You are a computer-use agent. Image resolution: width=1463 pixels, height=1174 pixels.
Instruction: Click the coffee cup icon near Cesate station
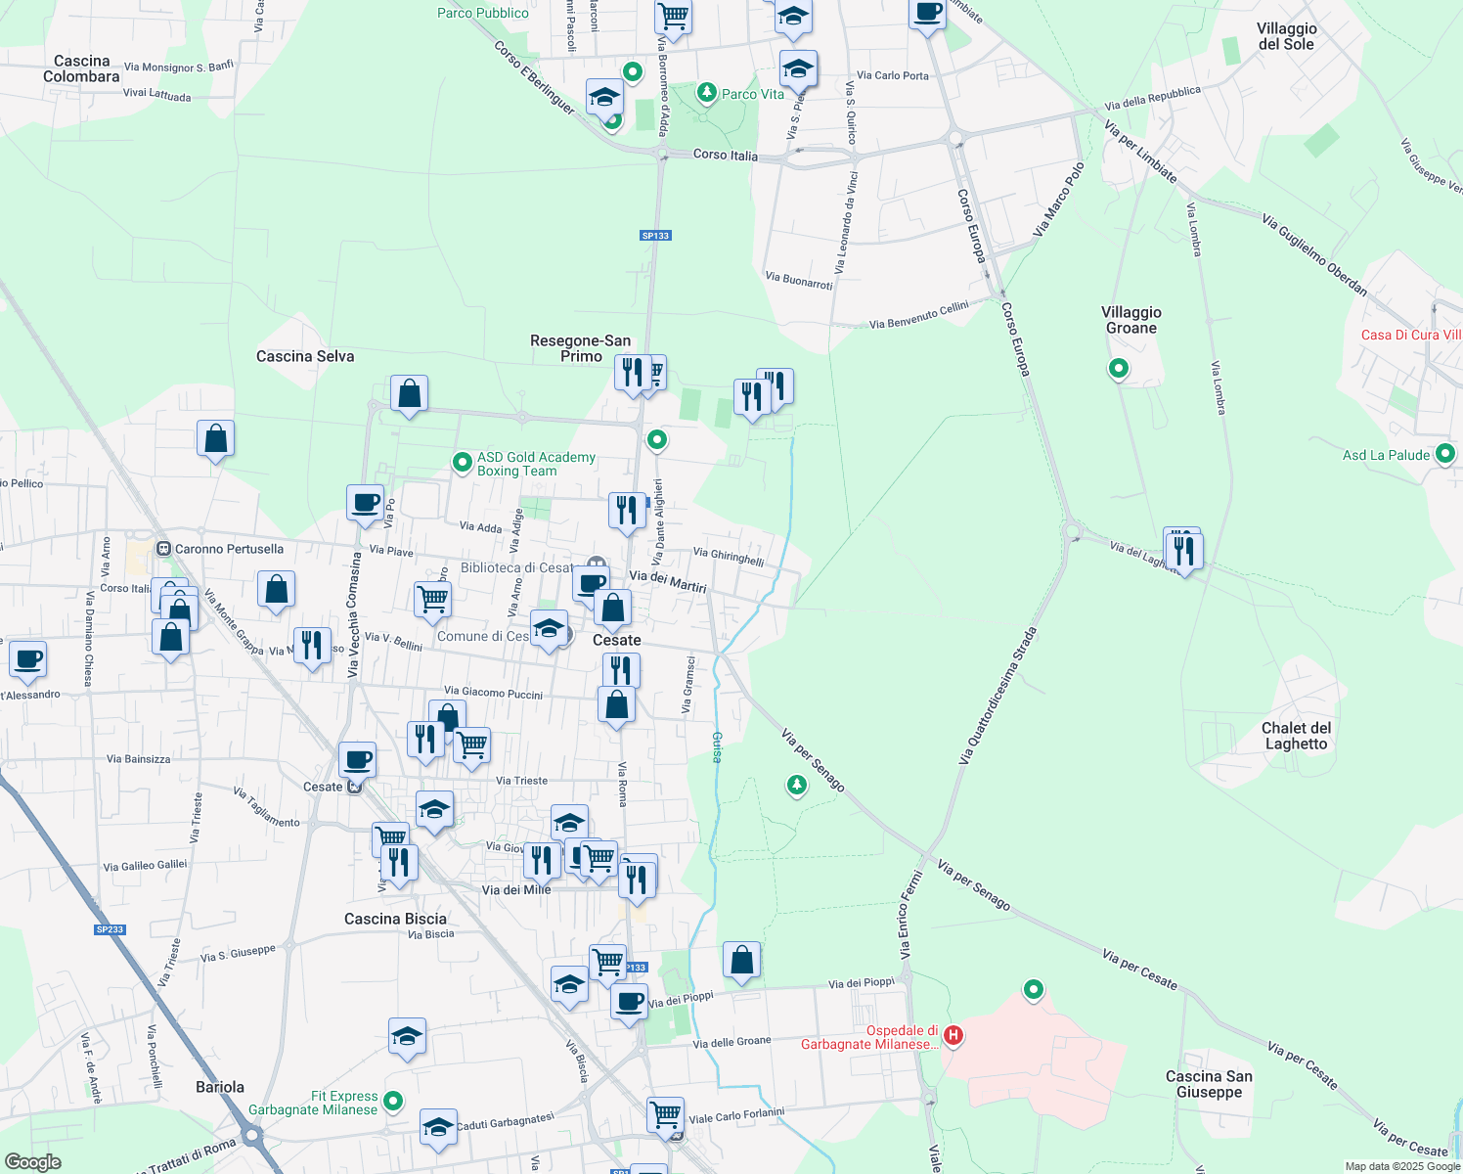point(356,759)
